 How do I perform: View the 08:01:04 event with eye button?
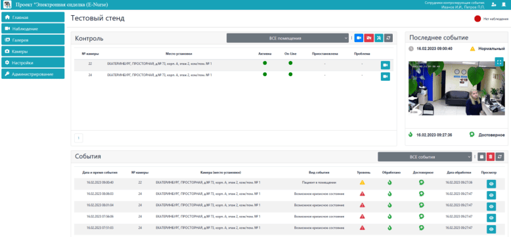click(x=491, y=207)
